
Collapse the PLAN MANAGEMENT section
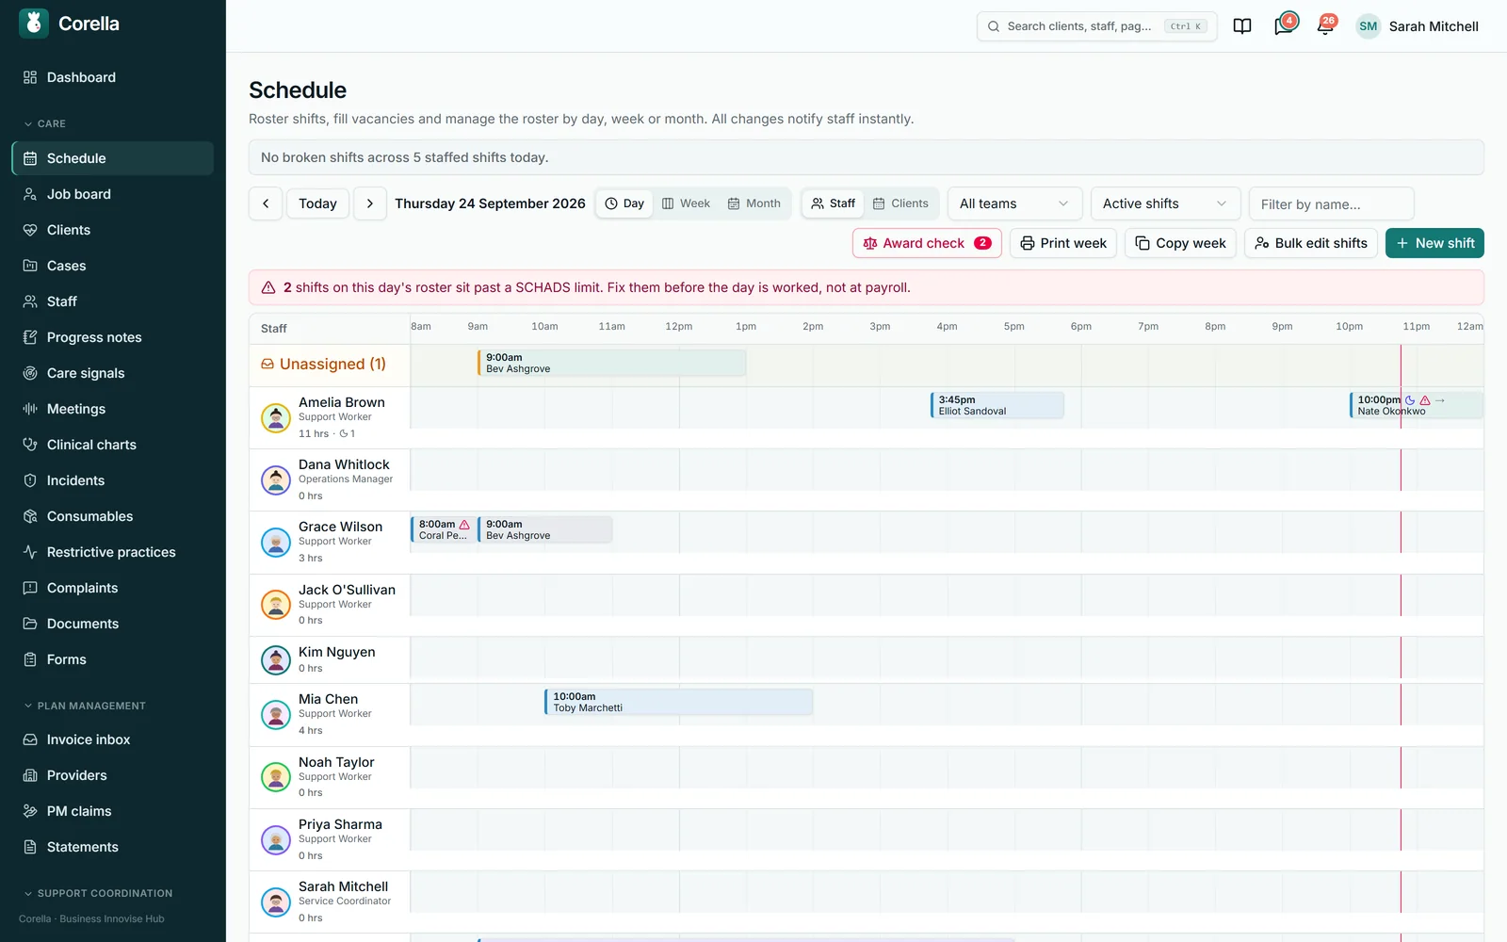85,706
